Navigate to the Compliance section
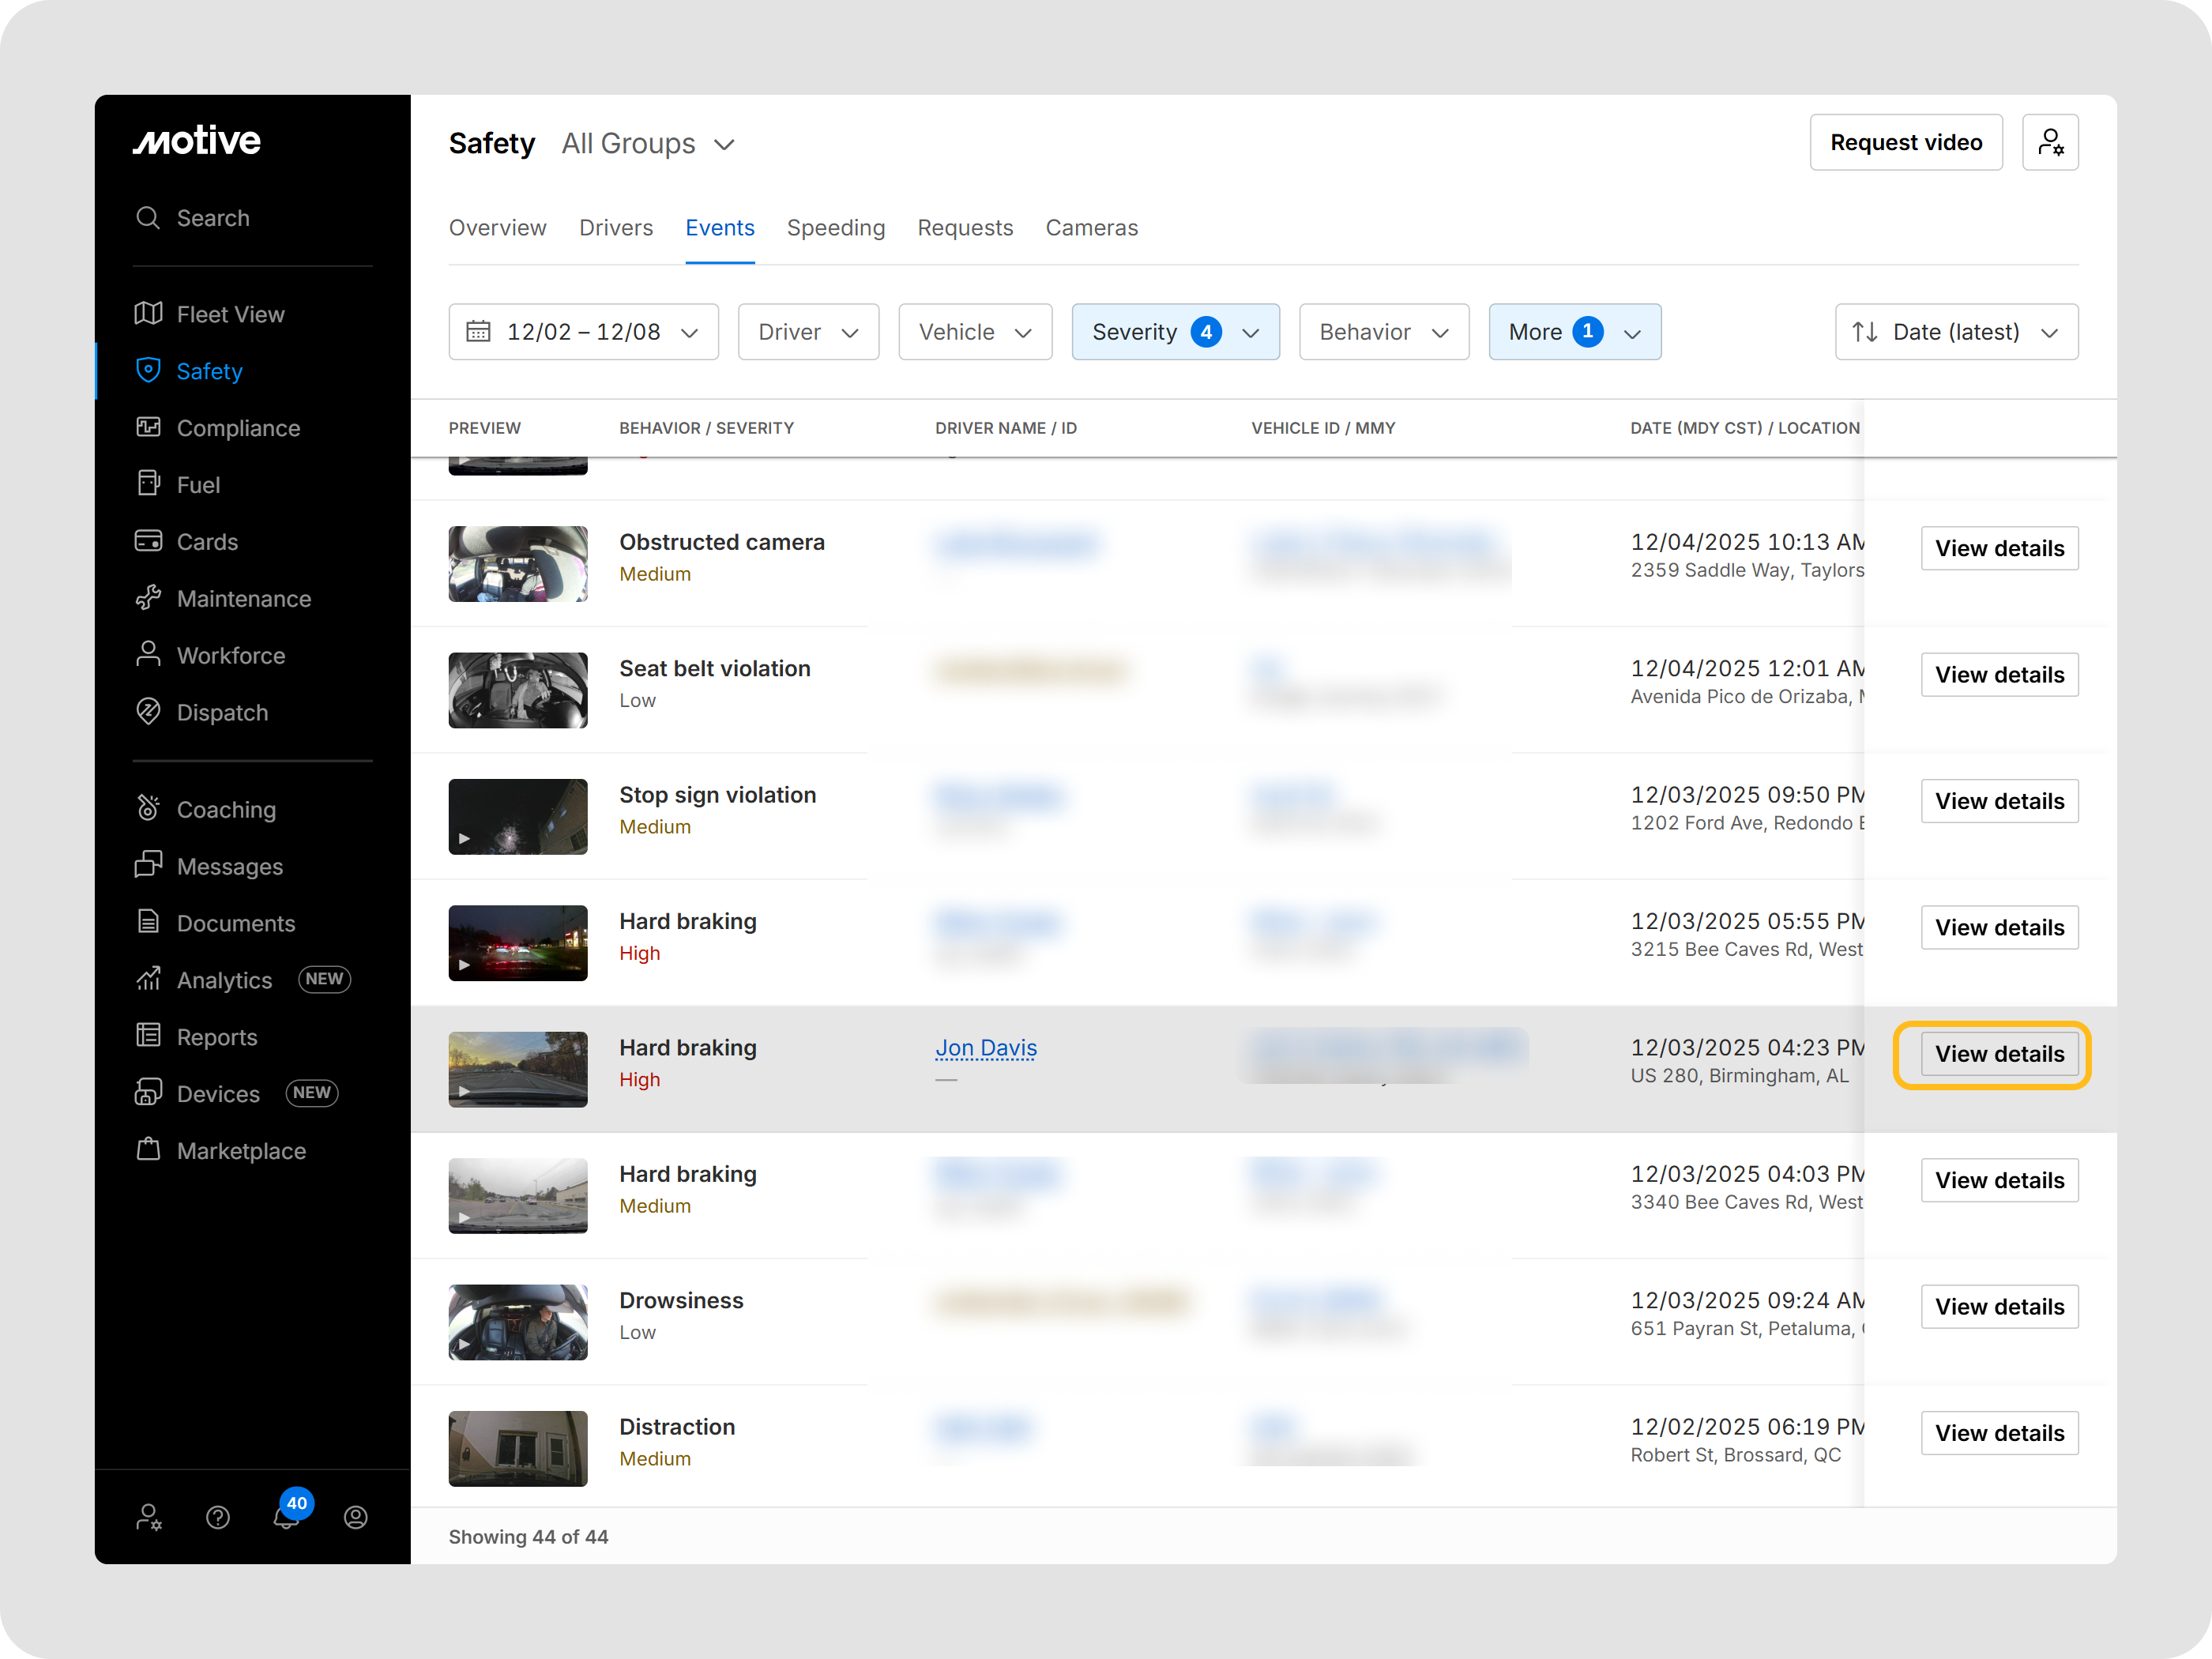 [238, 428]
